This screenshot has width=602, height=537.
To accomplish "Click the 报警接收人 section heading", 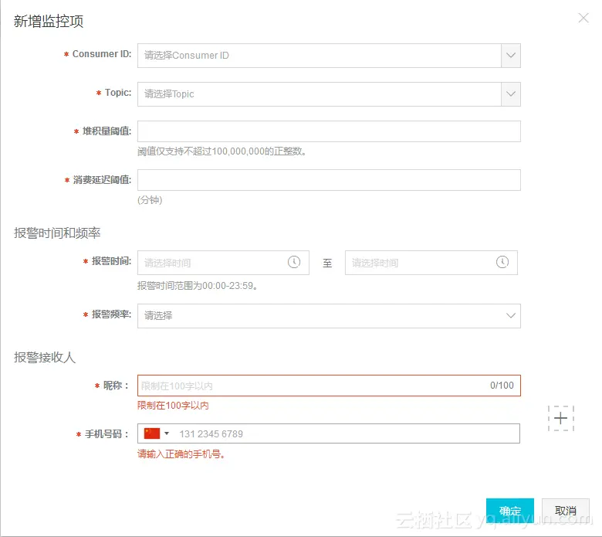I will tap(45, 357).
